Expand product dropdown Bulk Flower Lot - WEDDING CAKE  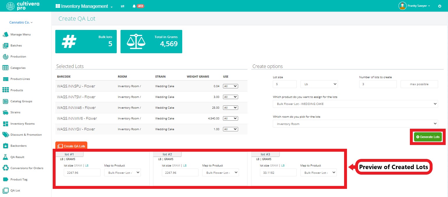[355, 104]
